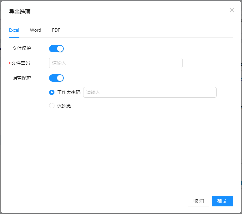Image resolution: width=242 pixels, height=214 pixels.
Task: Click the 工作表密码 radio label text
Action: point(69,92)
